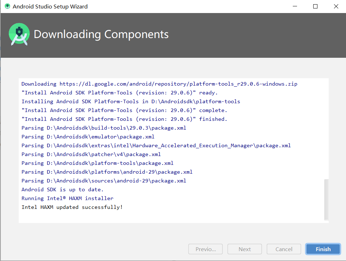Click the small Android Studio title bar icon
This screenshot has width=346, height=261.
(x=7, y=6)
